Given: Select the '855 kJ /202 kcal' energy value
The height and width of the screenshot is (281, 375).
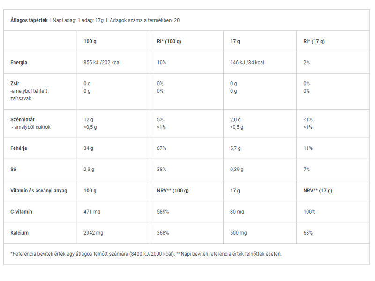Looking at the screenshot, I should [x=102, y=62].
